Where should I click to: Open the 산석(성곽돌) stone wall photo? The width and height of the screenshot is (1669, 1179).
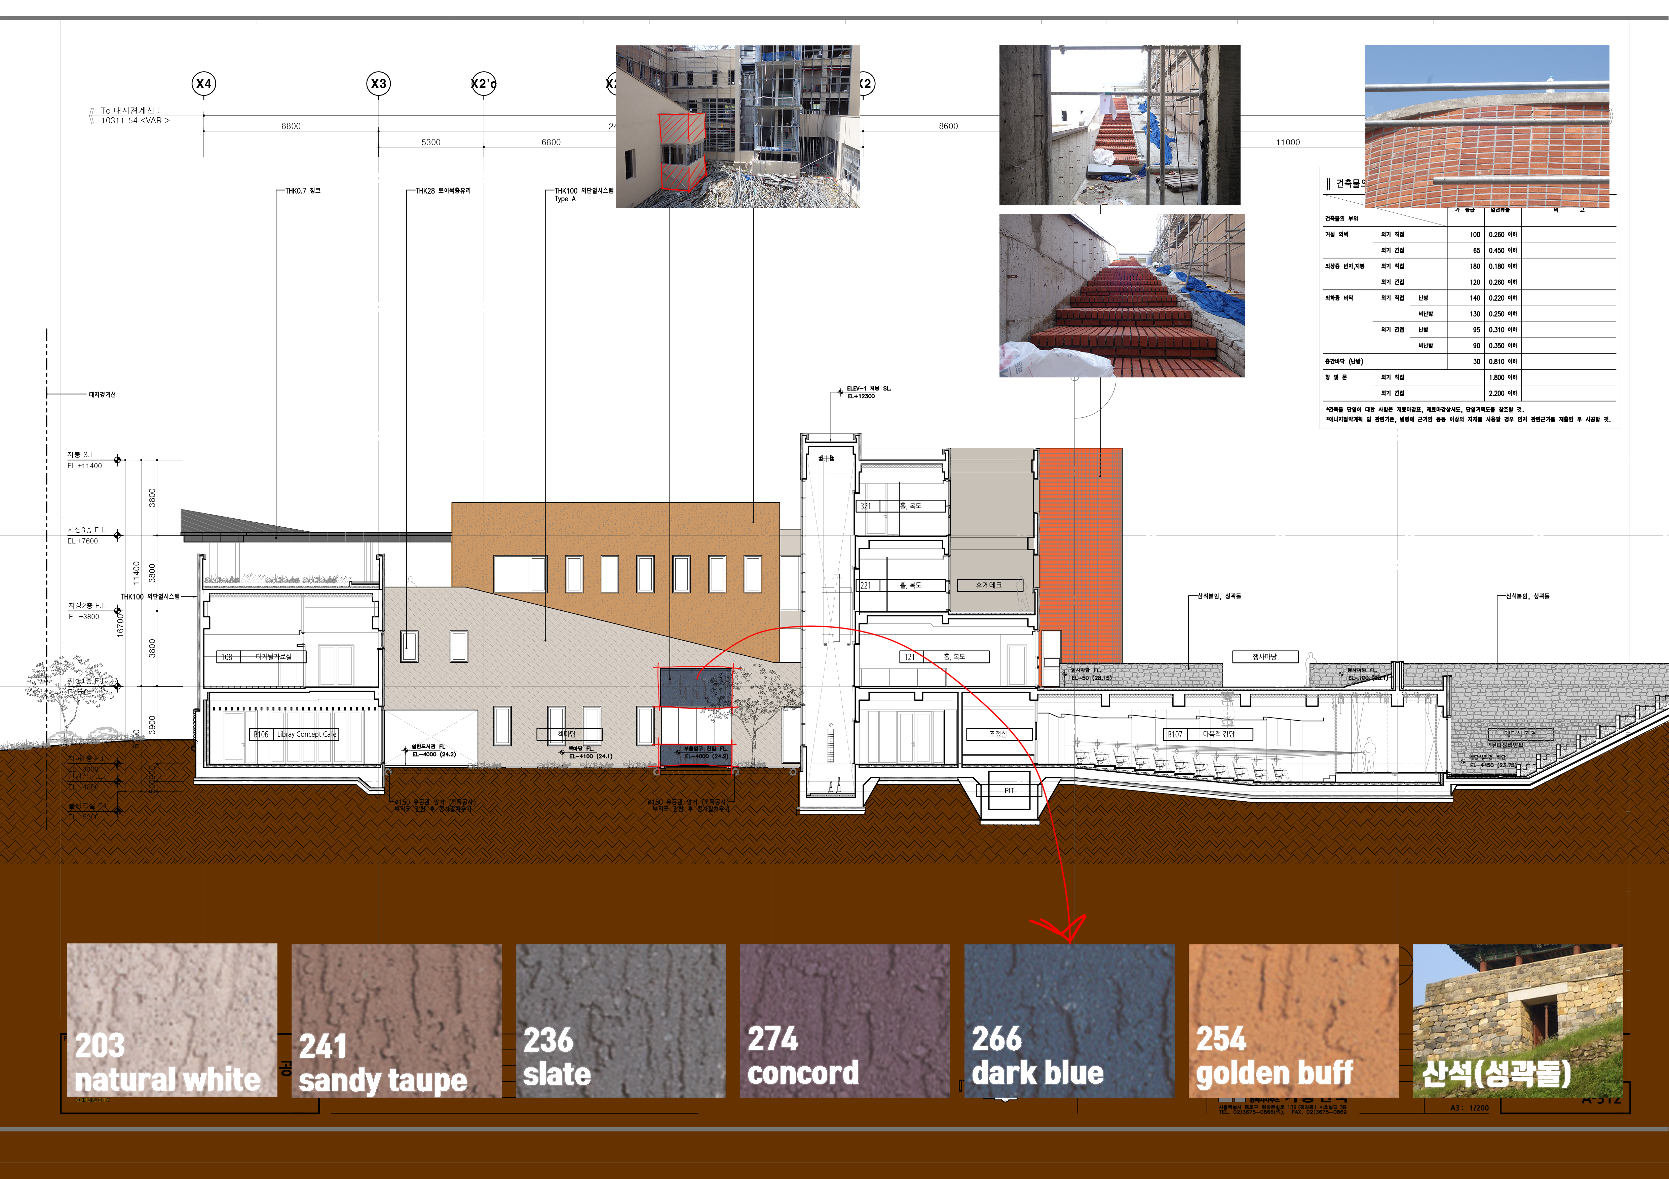(x=1517, y=1020)
